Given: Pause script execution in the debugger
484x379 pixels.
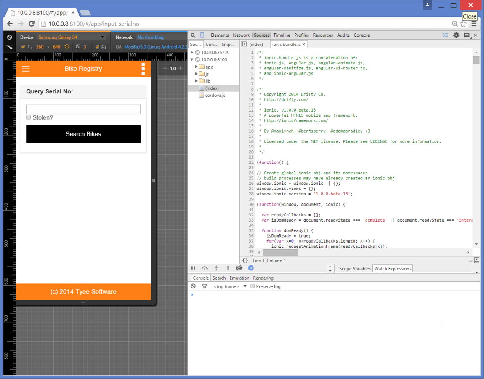Looking at the screenshot, I should coord(193,268).
